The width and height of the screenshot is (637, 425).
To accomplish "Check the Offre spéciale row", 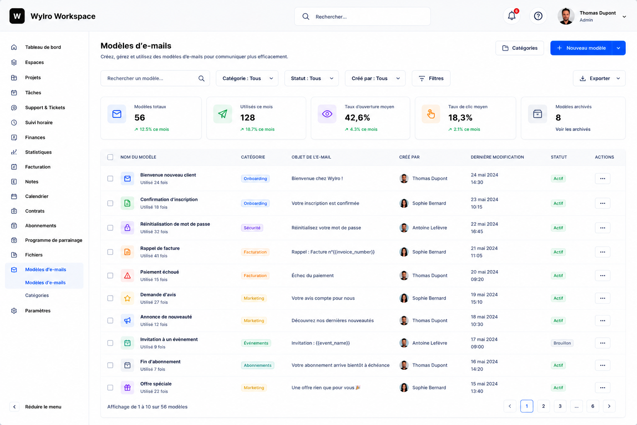I will tap(110, 388).
